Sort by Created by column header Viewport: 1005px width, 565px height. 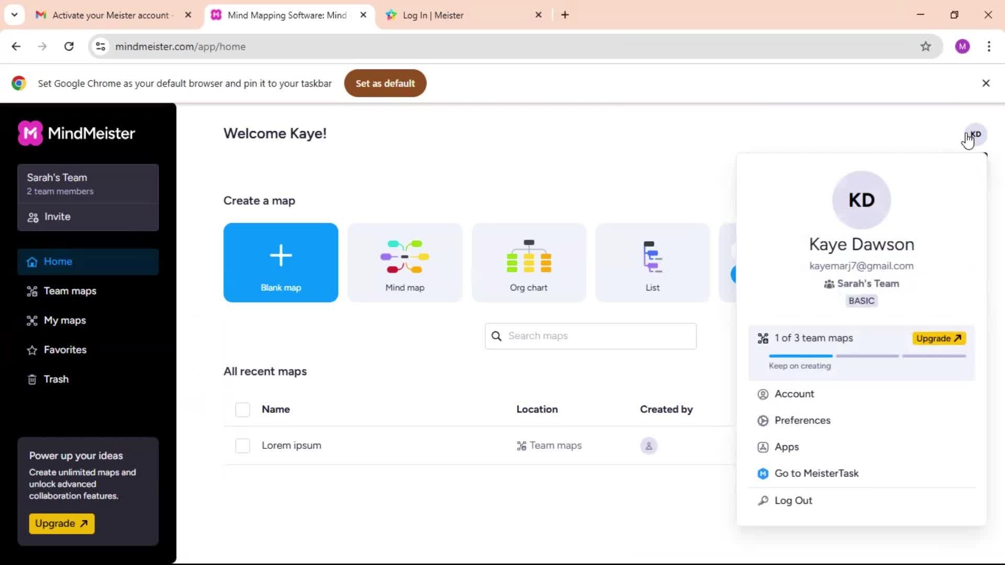[666, 410]
